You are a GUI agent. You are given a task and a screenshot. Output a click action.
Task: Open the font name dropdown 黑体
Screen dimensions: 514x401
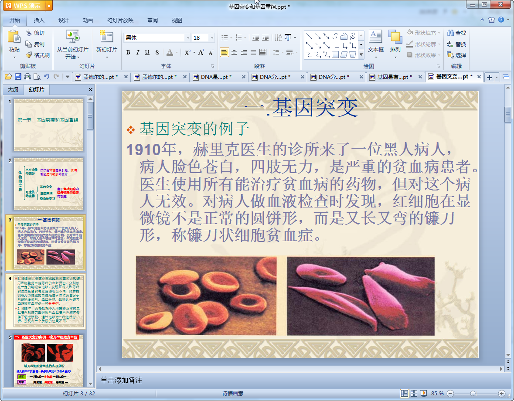[x=188, y=38]
